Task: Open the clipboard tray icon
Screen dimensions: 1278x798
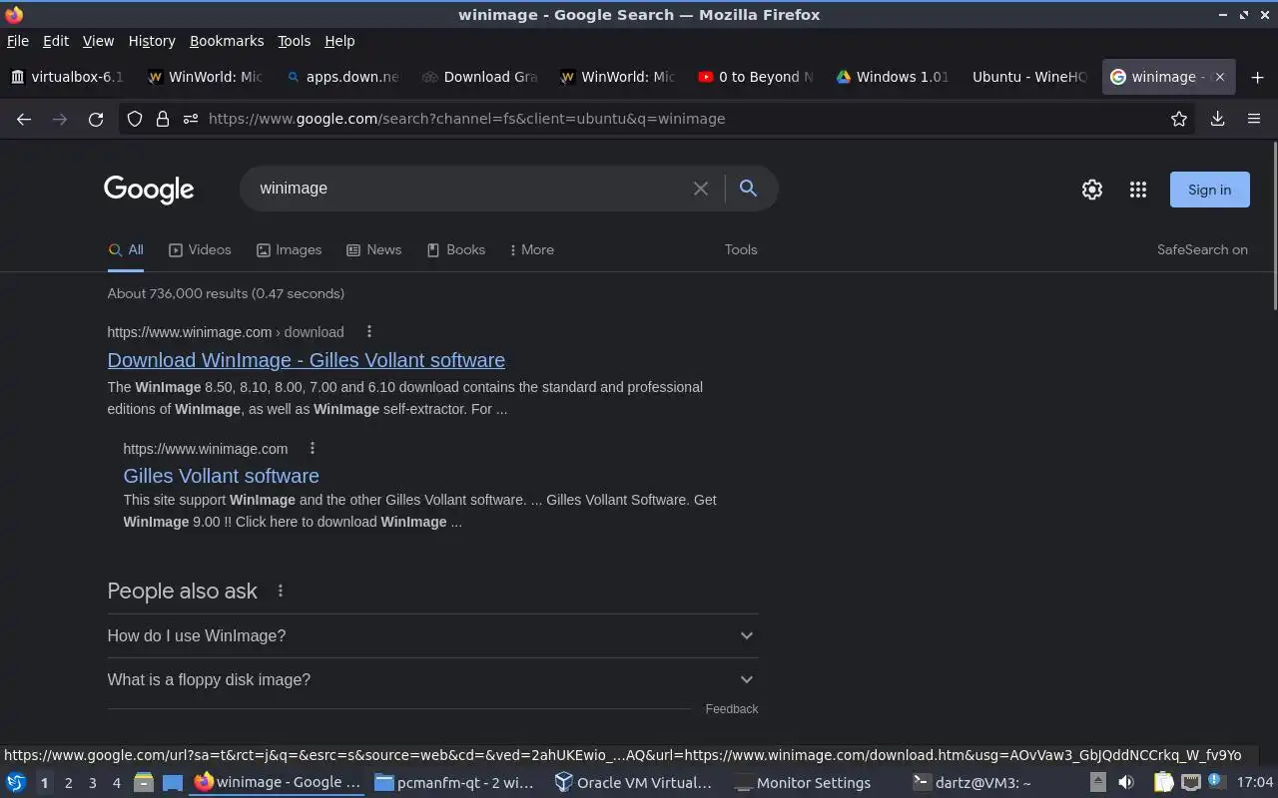Action: pos(1163,783)
